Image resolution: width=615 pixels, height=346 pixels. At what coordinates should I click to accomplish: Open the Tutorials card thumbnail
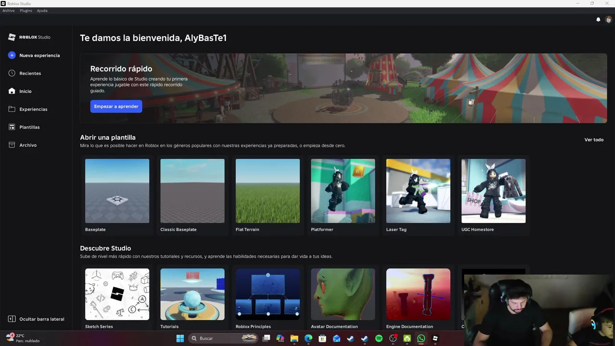[x=192, y=294]
